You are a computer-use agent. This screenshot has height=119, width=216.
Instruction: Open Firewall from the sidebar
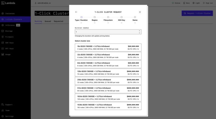9,37
